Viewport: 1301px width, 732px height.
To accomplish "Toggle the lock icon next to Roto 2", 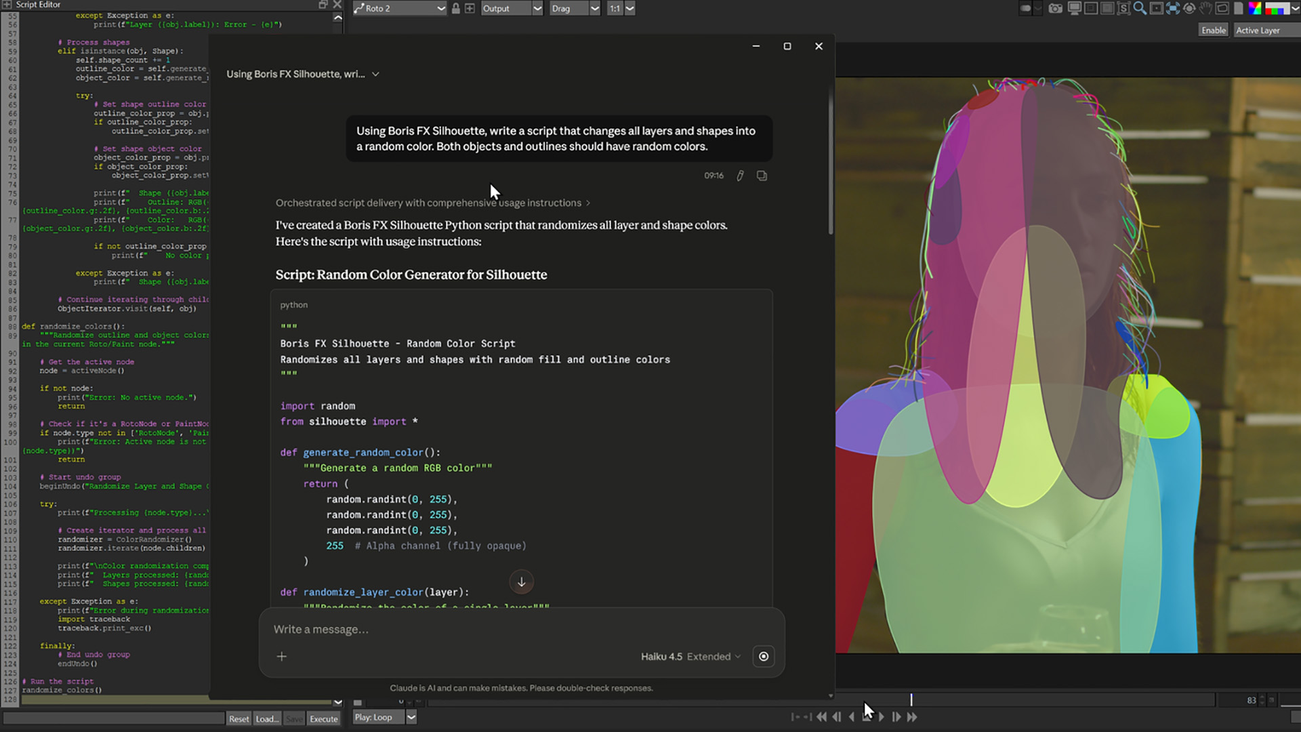I will tap(456, 9).
